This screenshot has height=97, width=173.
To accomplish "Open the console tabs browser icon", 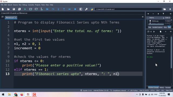I will [x=148, y=32].
